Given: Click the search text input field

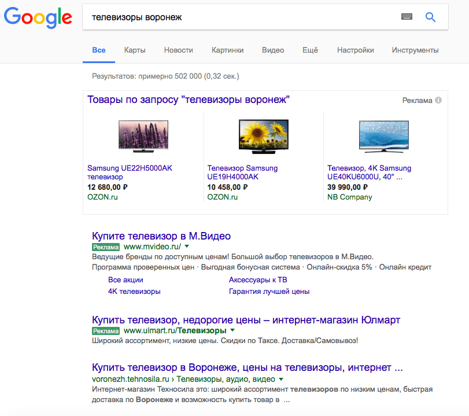Looking at the screenshot, I should [242, 17].
